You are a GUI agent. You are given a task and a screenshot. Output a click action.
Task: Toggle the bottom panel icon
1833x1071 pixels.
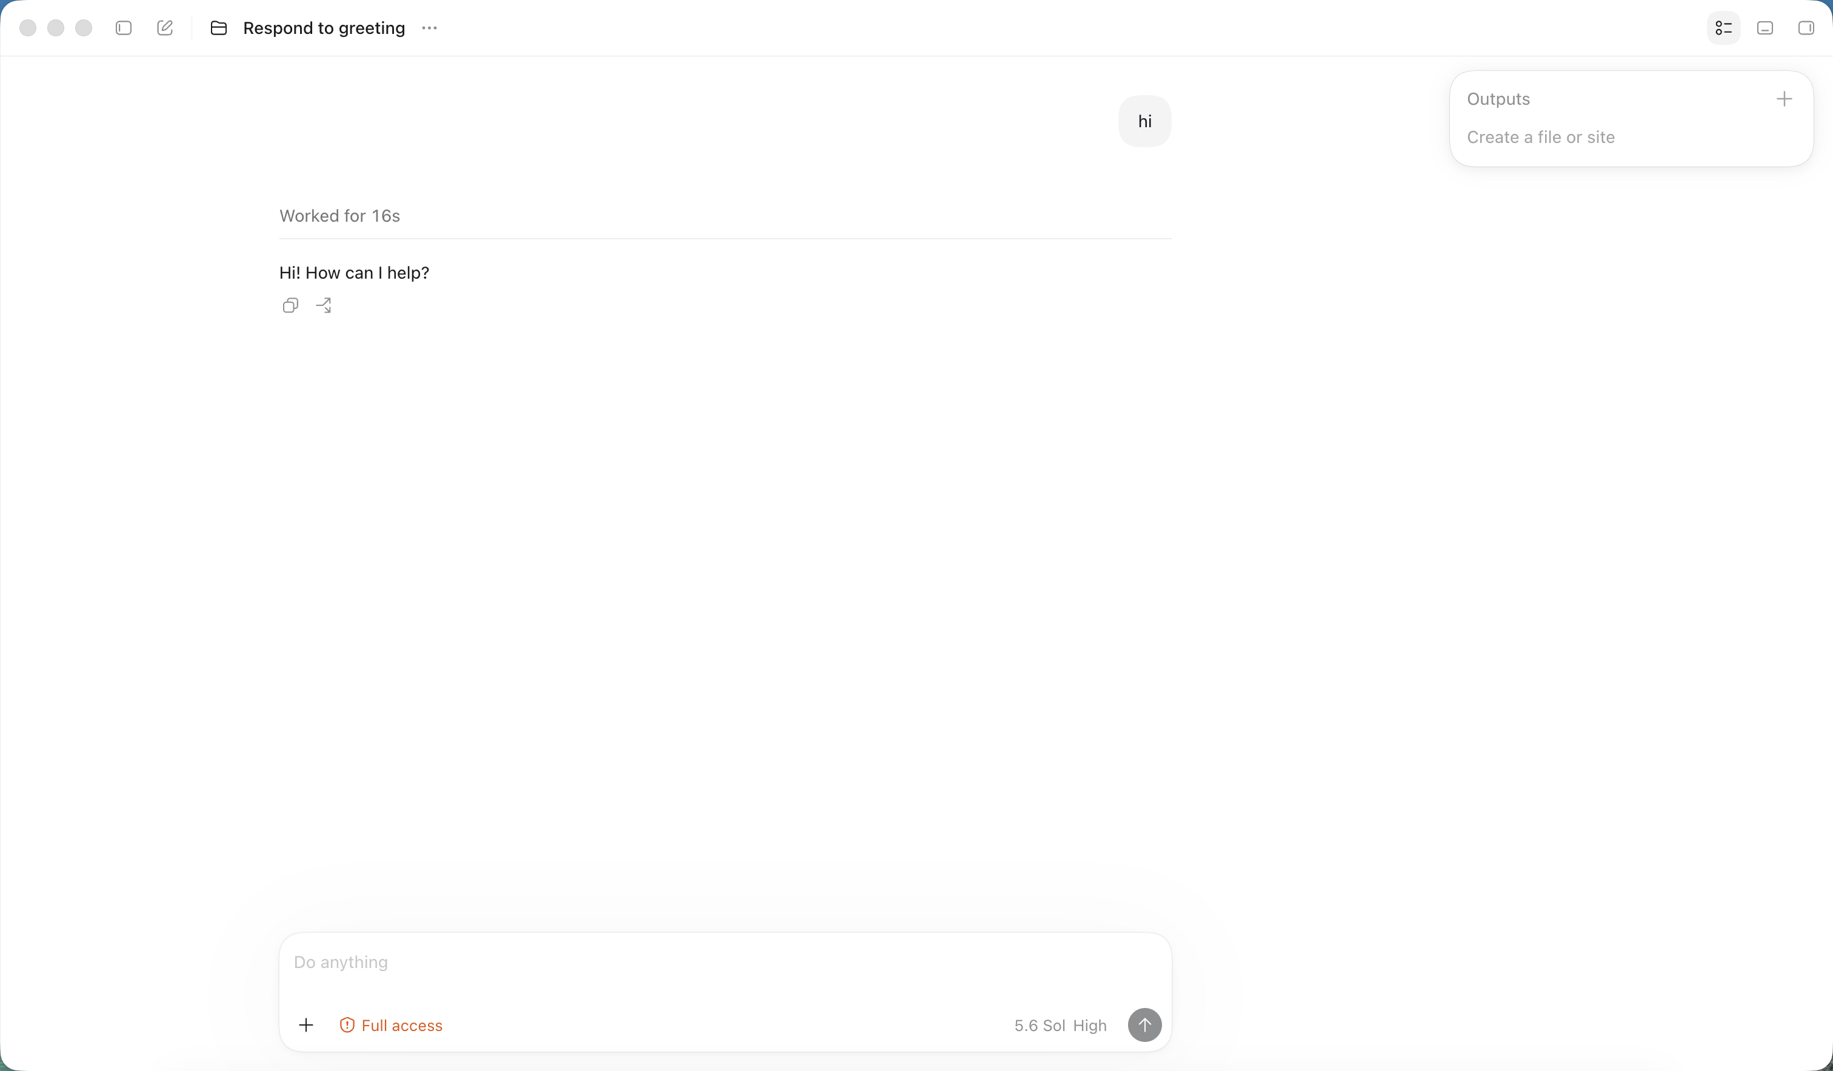click(x=1765, y=28)
